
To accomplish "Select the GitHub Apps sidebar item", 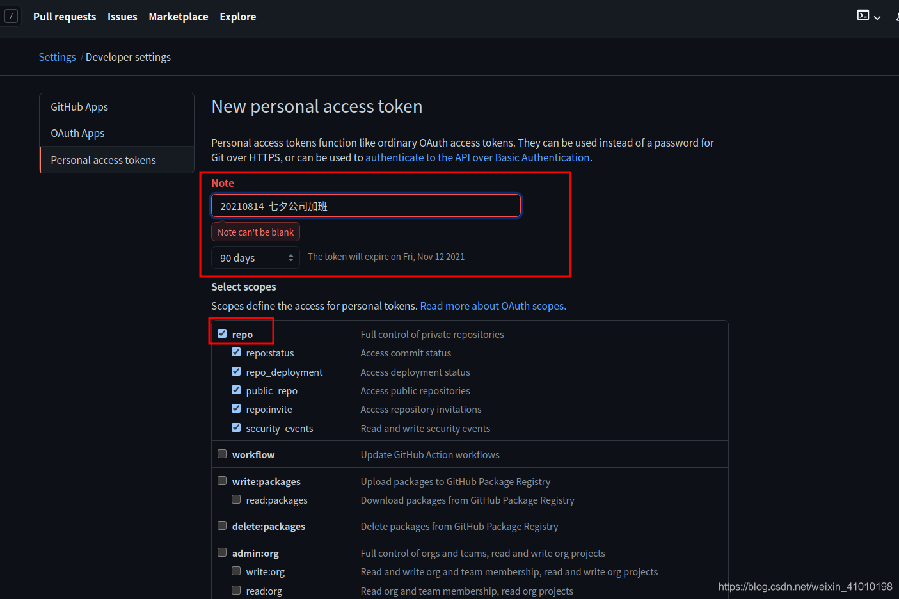I will 116,107.
